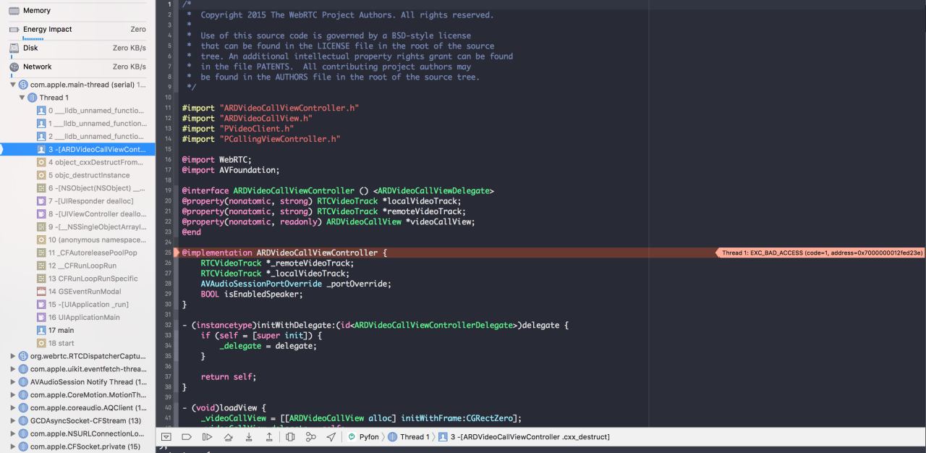Image resolution: width=926 pixels, height=453 pixels.
Task: Select frame 9 NSSingleObjectArray
Action: click(x=77, y=226)
